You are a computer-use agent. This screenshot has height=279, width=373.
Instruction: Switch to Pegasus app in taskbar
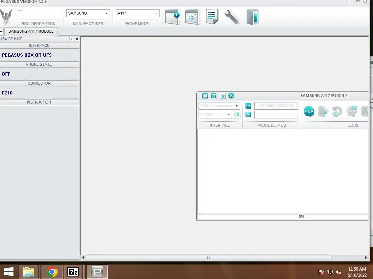click(x=97, y=272)
